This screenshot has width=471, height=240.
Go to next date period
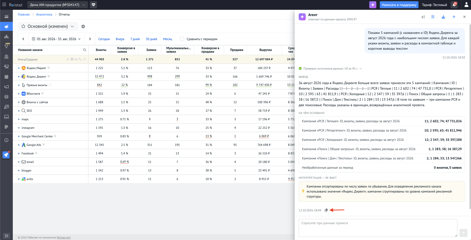pyautogui.click(x=90, y=39)
